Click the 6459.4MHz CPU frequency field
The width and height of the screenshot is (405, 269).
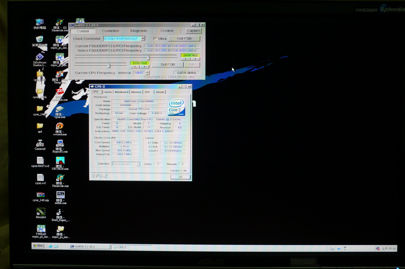tap(187, 73)
